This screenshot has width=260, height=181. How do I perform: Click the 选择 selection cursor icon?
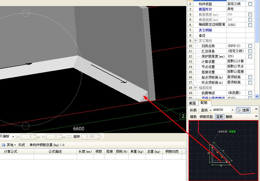coord(239,110)
